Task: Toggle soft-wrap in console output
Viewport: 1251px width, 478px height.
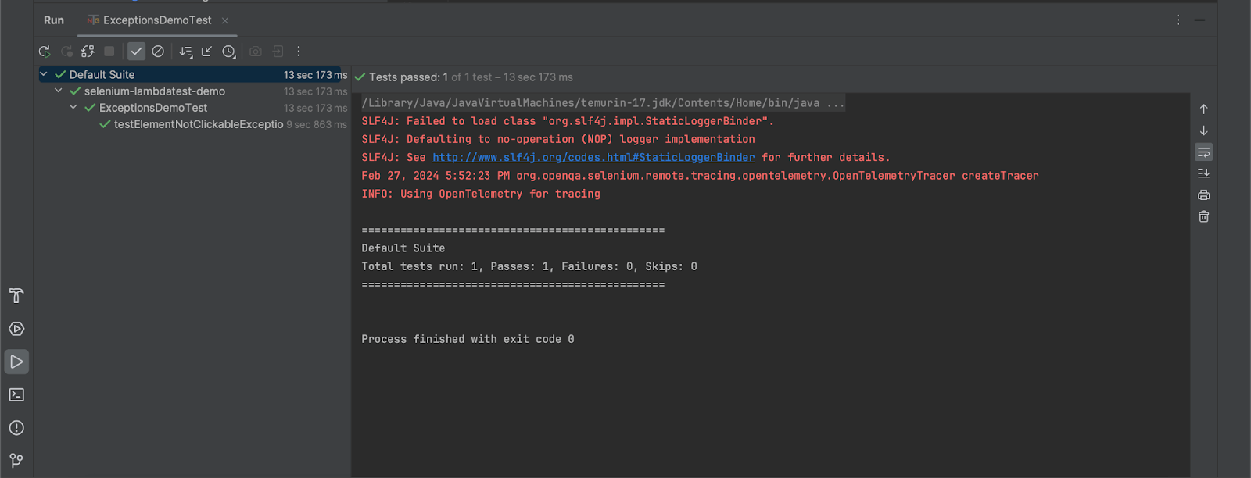Action: click(1204, 152)
